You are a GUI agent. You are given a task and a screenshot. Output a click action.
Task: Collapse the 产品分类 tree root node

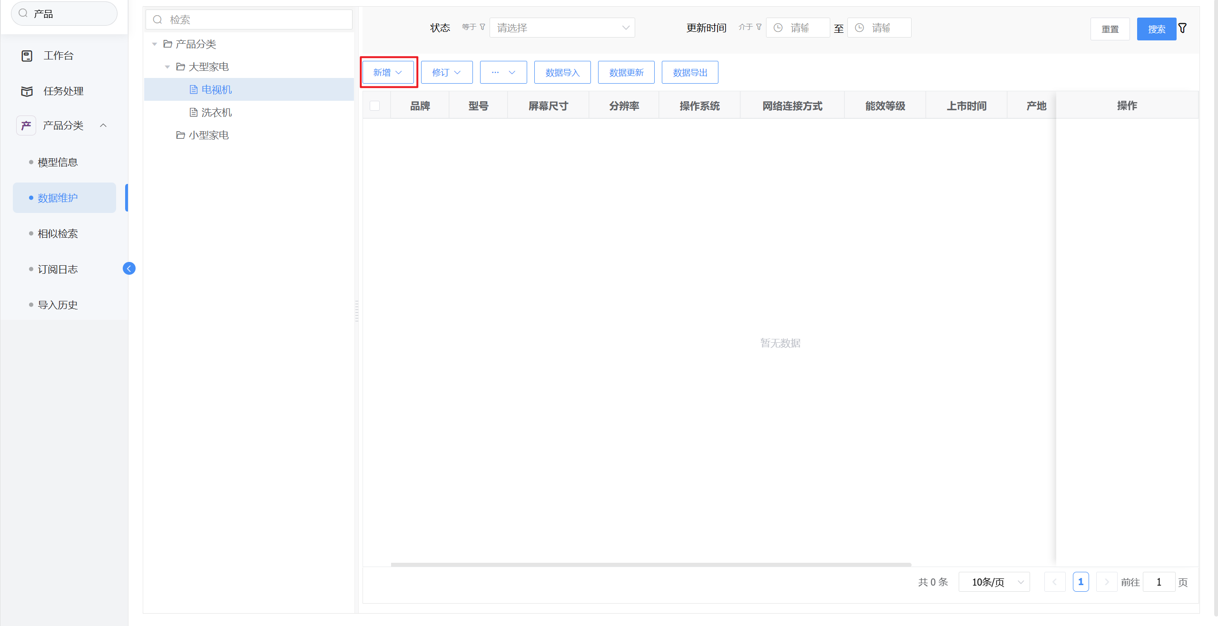pos(155,44)
